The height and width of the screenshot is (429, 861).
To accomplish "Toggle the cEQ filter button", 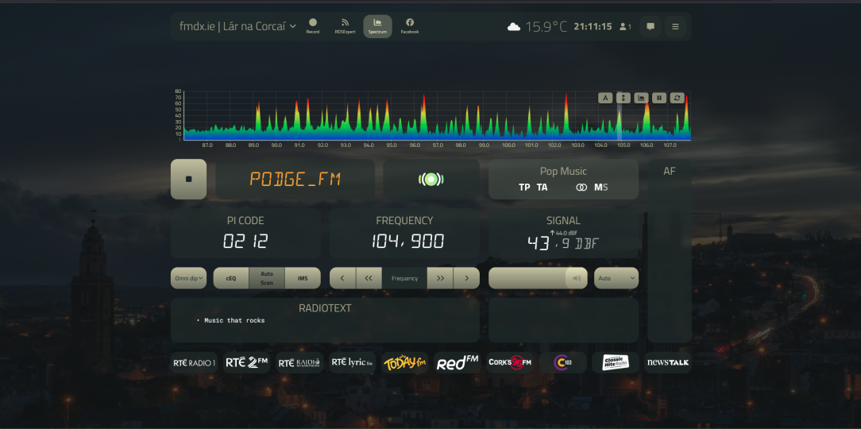I will pyautogui.click(x=231, y=278).
